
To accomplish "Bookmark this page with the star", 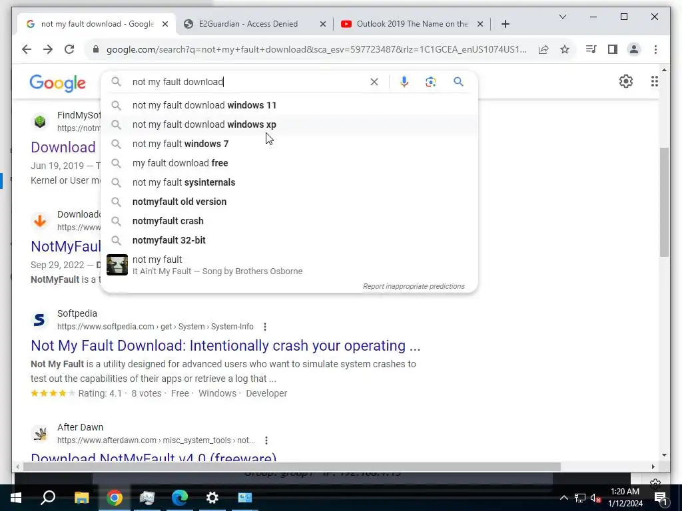I will pos(565,49).
